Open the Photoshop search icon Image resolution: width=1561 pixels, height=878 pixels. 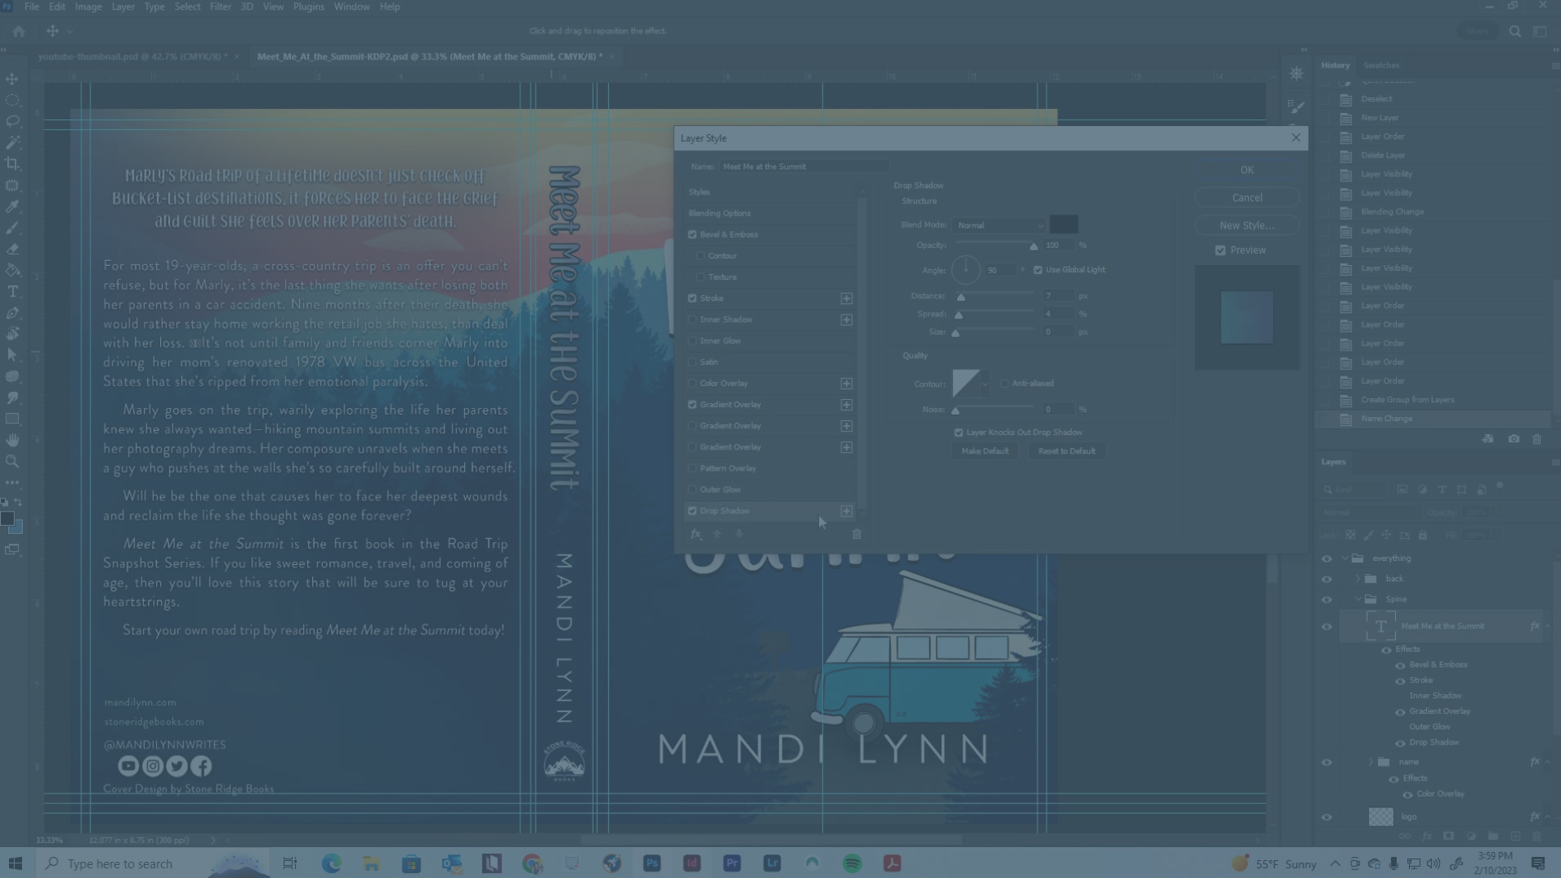(x=1515, y=31)
